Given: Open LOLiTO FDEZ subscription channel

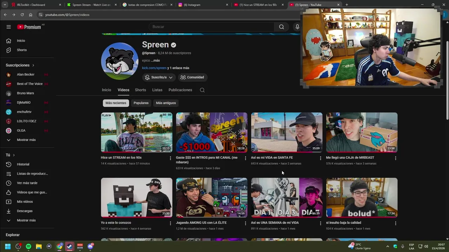Looking at the screenshot, I should click(27, 121).
